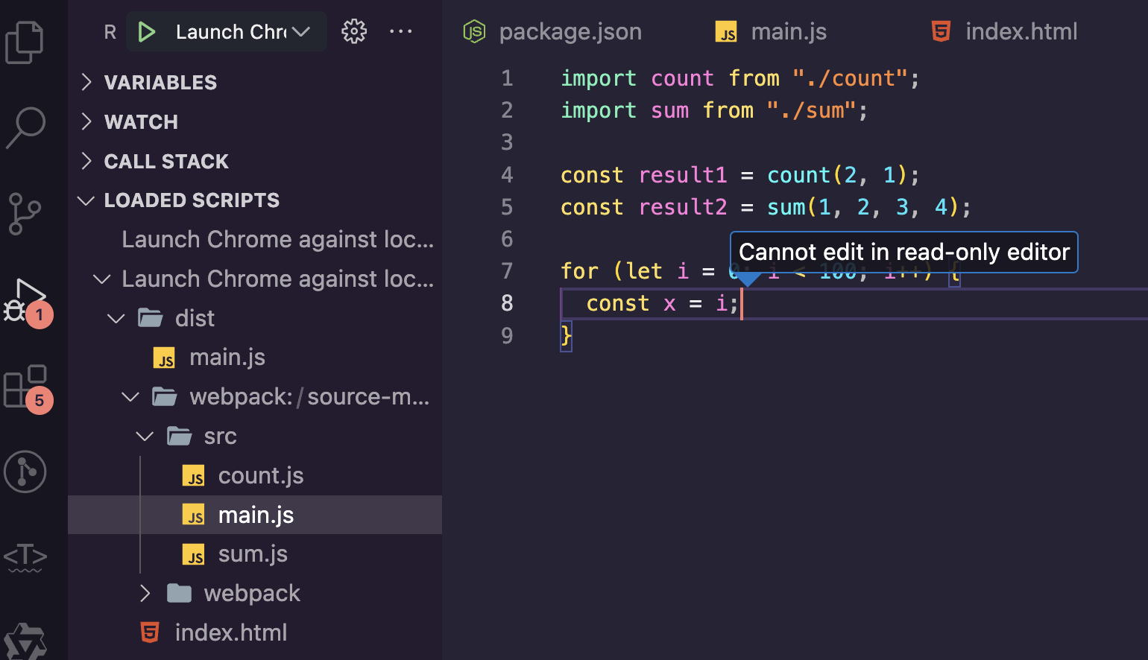This screenshot has width=1148, height=660.
Task: Expand the webpack folder in tree
Action: pos(145,594)
